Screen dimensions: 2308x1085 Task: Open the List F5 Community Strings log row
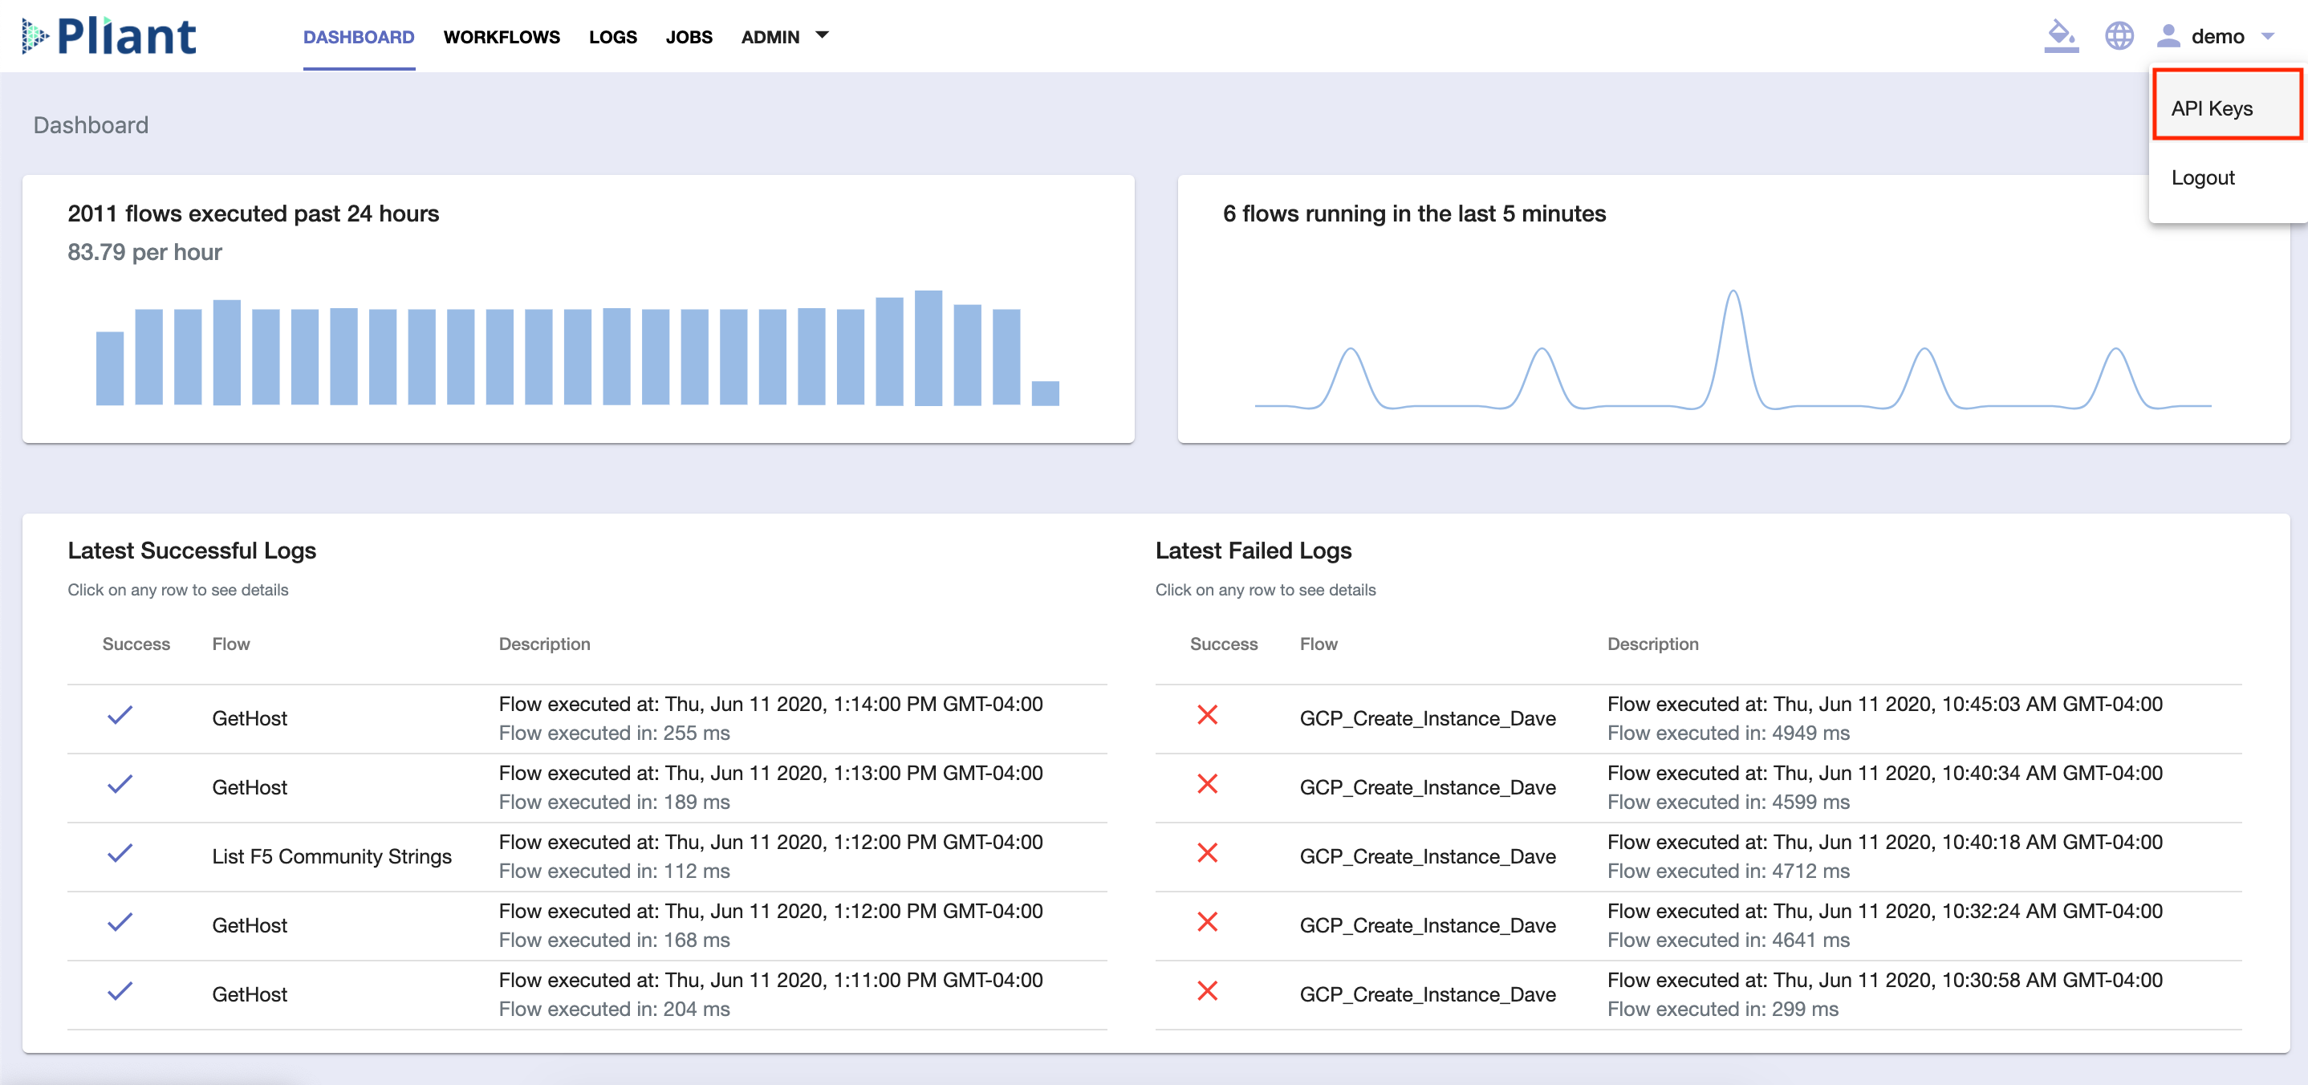[x=331, y=856]
